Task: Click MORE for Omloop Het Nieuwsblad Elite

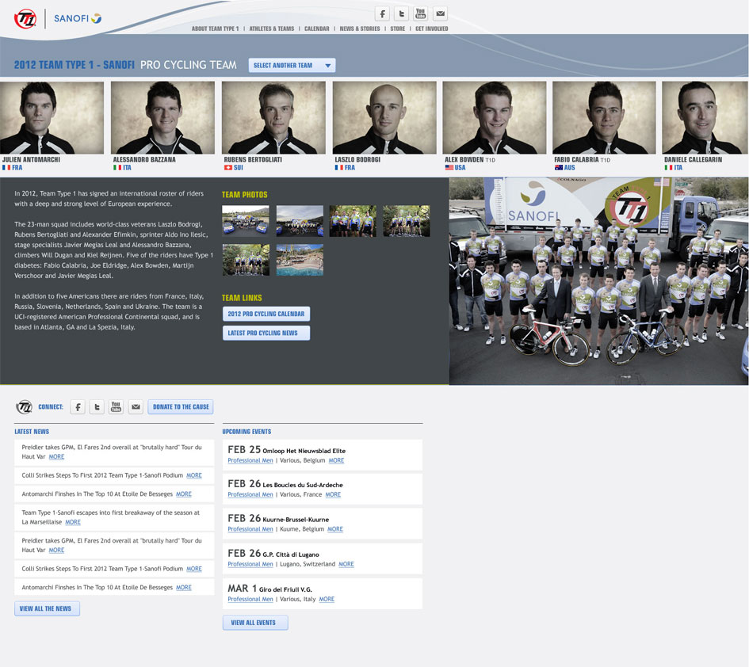Action: pos(336,461)
